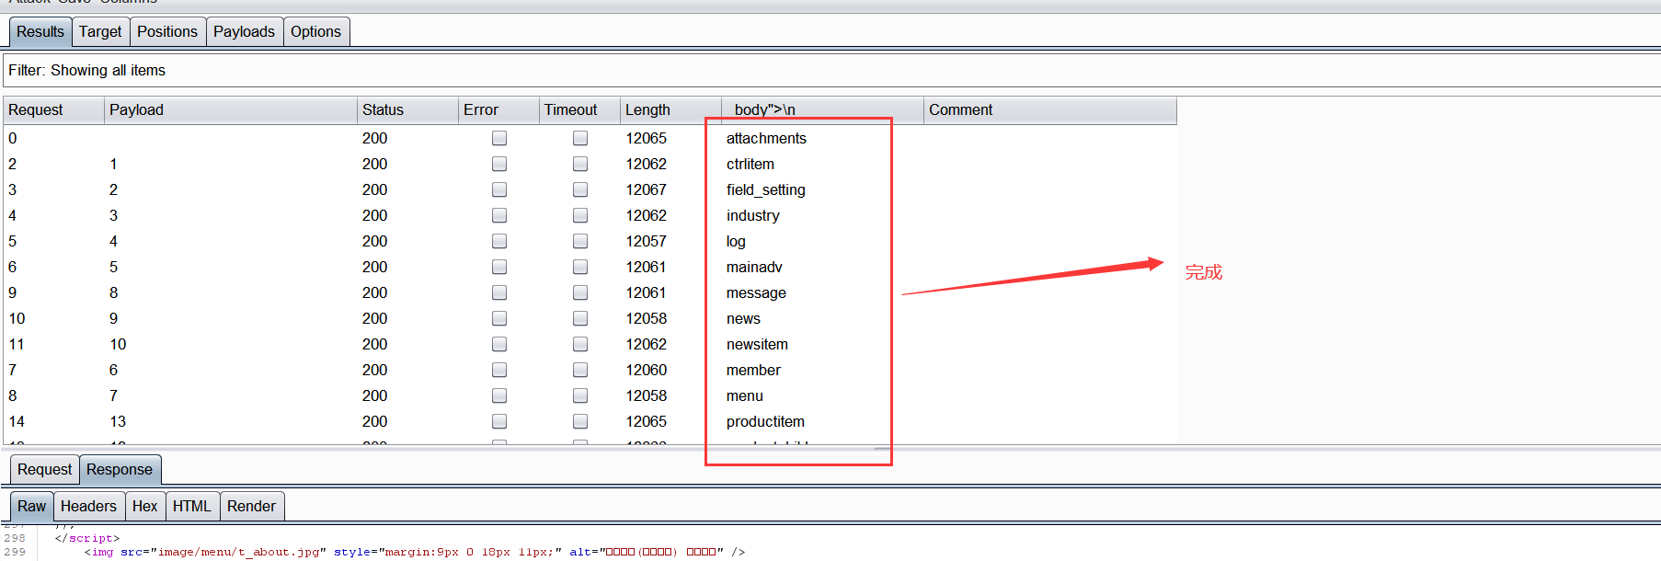Click payload value 13
Image resolution: width=1661 pixels, height=561 pixels.
click(118, 421)
